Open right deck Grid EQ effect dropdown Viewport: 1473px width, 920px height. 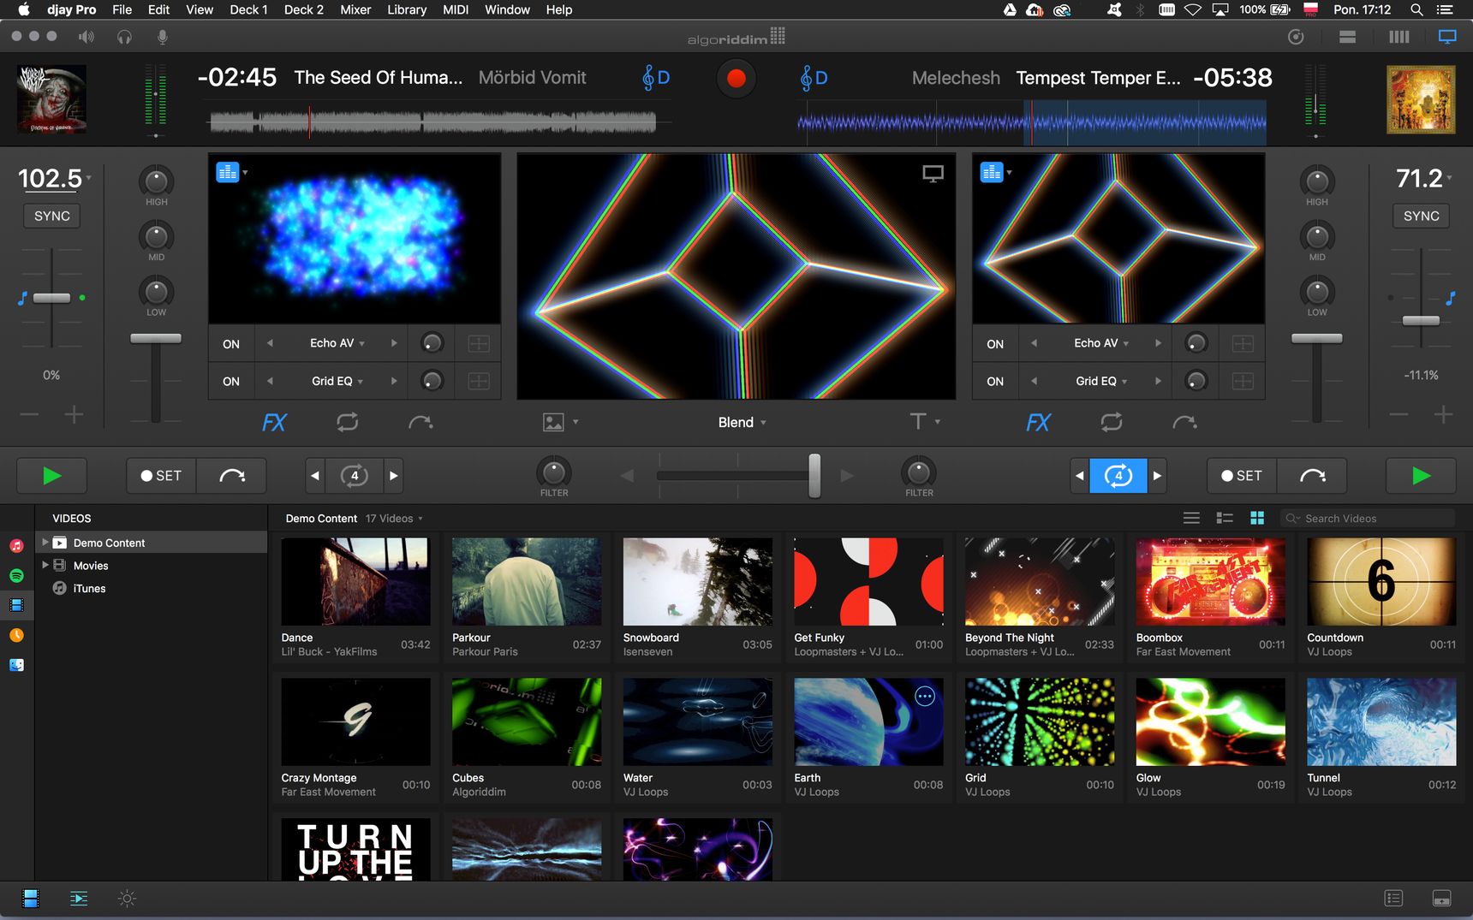tap(1101, 381)
